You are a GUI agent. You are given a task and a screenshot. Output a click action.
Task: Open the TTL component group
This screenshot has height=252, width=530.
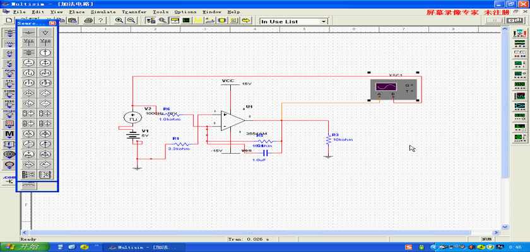point(9,84)
